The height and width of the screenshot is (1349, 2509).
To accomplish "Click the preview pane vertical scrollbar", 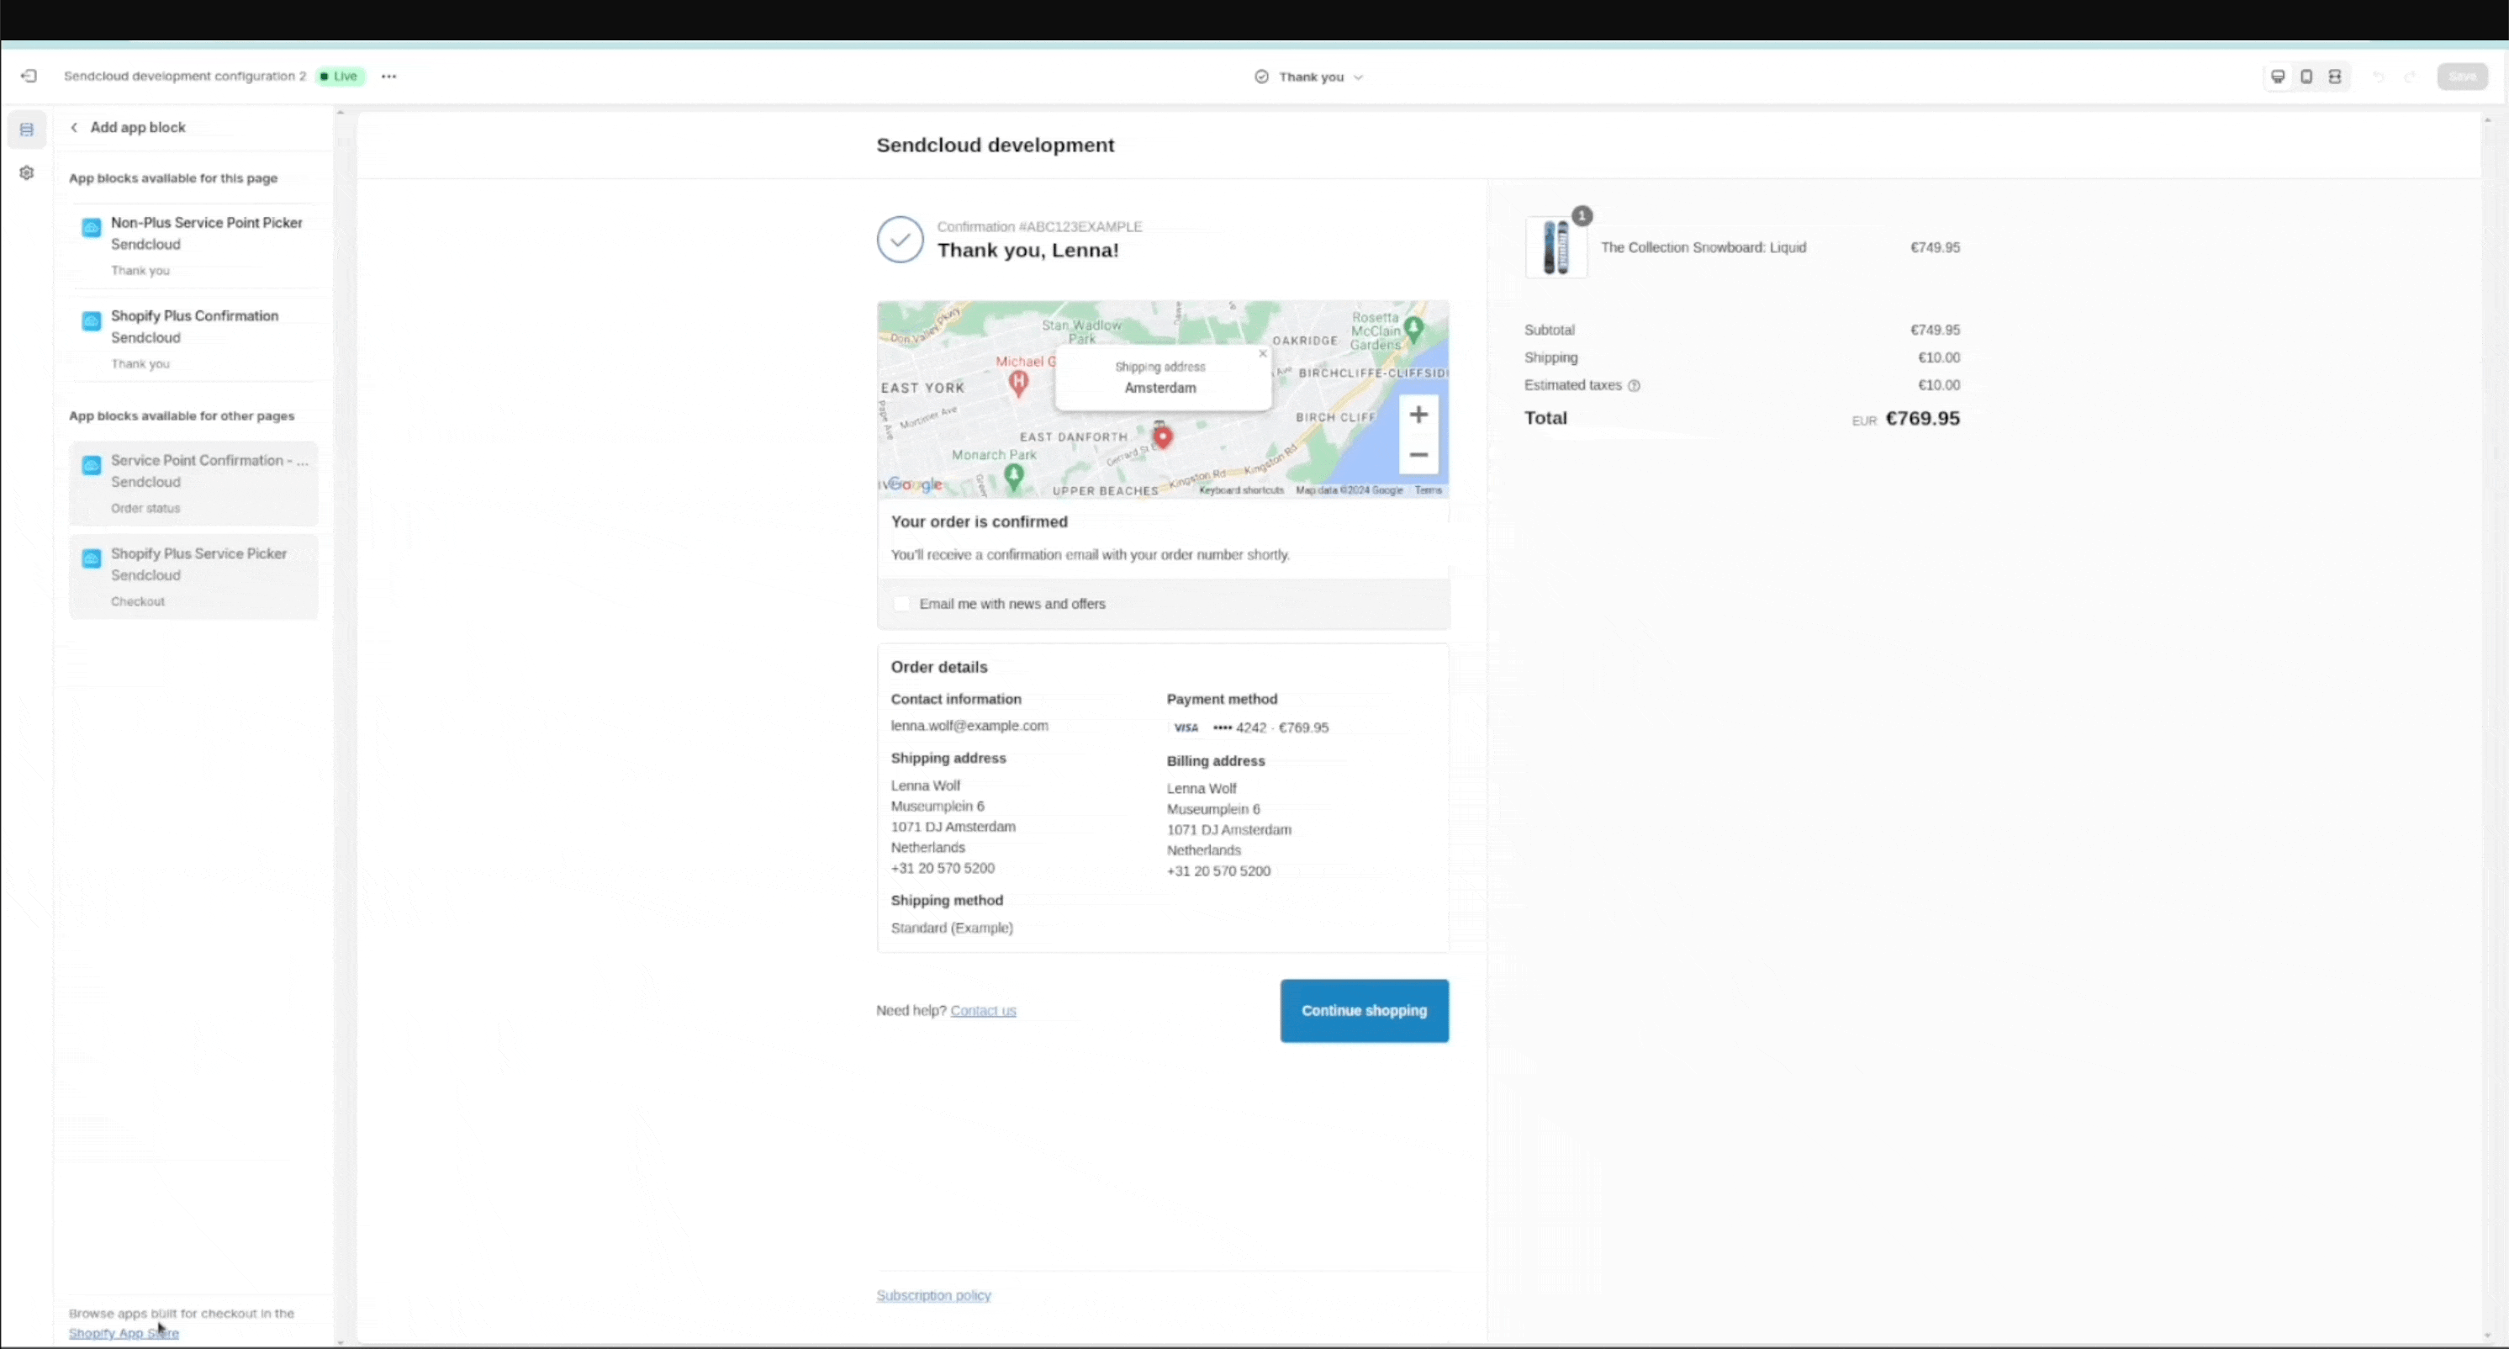I will (2488, 727).
